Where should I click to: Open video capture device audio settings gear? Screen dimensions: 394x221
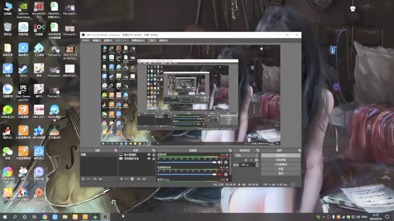click(226, 174)
